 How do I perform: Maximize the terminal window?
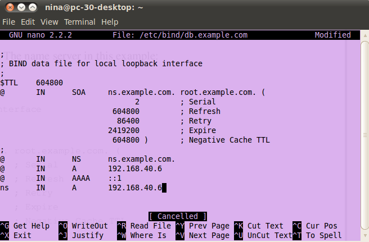point(33,7)
